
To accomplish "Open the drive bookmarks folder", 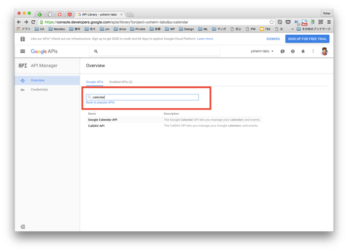I will tap(120, 29).
